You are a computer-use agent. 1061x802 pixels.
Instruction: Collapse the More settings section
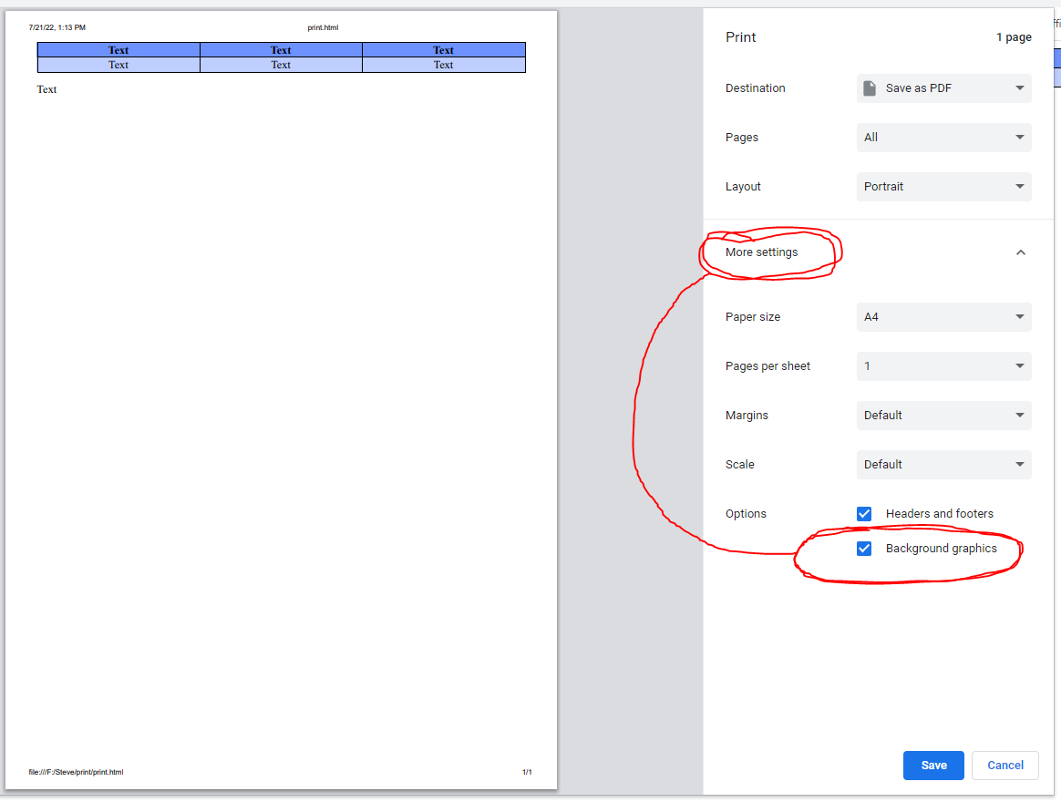878,252
